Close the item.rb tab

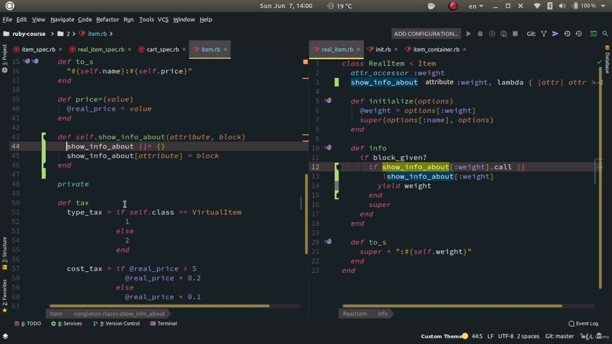pos(225,49)
